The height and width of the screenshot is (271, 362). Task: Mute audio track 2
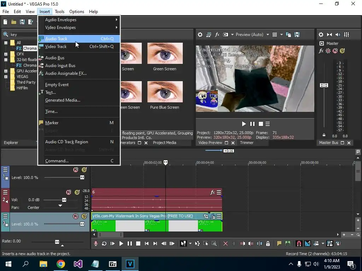[69, 192]
